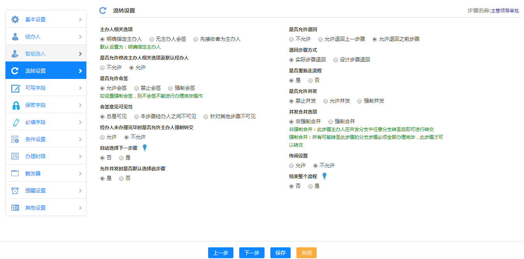Click the gear icon beside 基本设置
This screenshot has height=259, width=524.
click(x=15, y=19)
